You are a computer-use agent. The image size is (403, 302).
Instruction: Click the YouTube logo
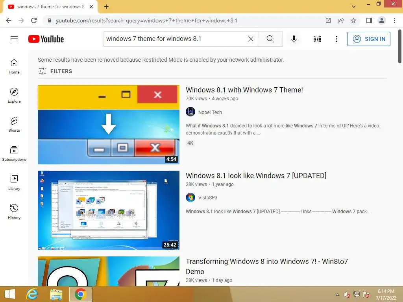46,39
